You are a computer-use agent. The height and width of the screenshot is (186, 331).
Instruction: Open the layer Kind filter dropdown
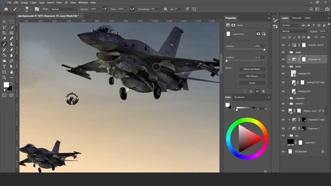coord(291,25)
